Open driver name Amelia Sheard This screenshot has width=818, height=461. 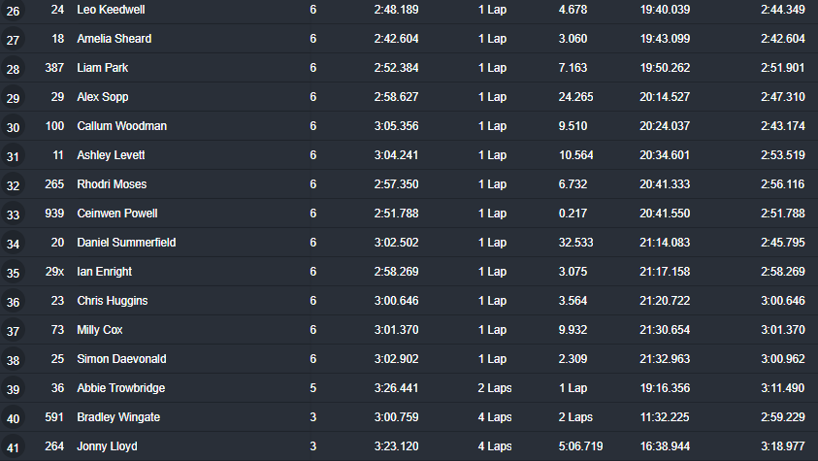(114, 39)
